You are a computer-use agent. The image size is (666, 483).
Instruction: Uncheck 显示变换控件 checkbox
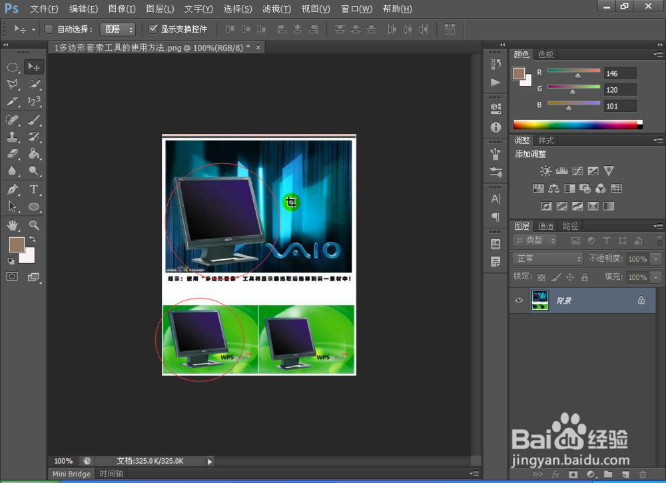click(153, 29)
